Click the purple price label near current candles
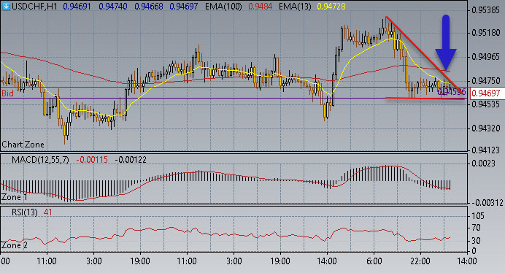505x273 pixels. coord(452,92)
